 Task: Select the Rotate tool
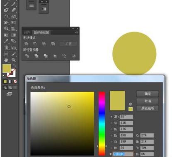[6, 17]
